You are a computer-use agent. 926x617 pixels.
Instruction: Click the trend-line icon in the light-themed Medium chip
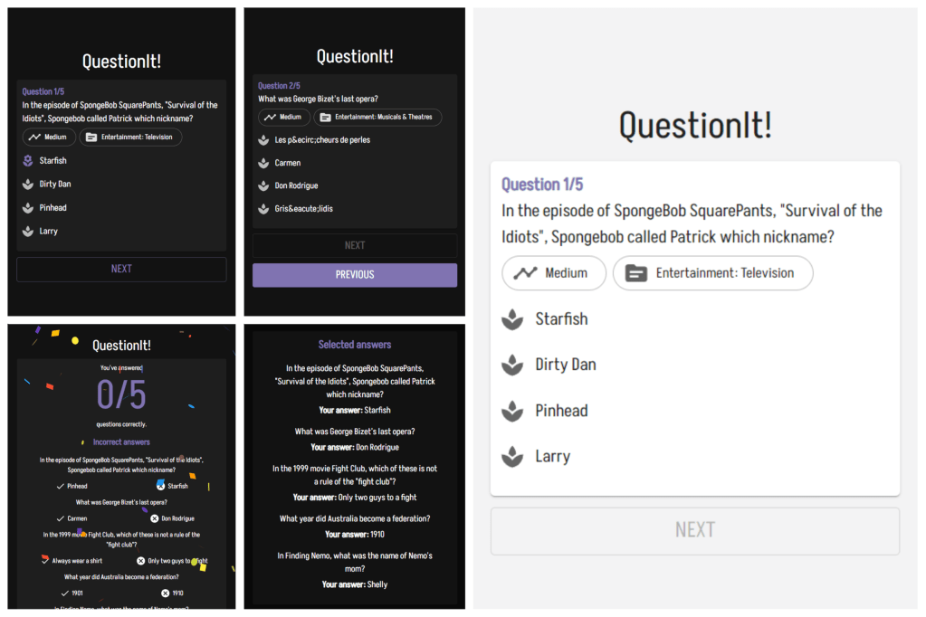tap(525, 273)
